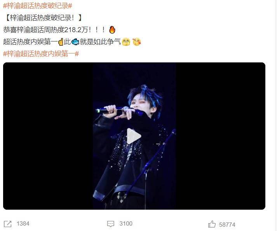Open hashtag #梓渝超话热度内娱第一# link

[x=41, y=54]
